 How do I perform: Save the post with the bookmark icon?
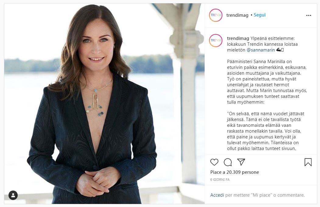point(308,162)
